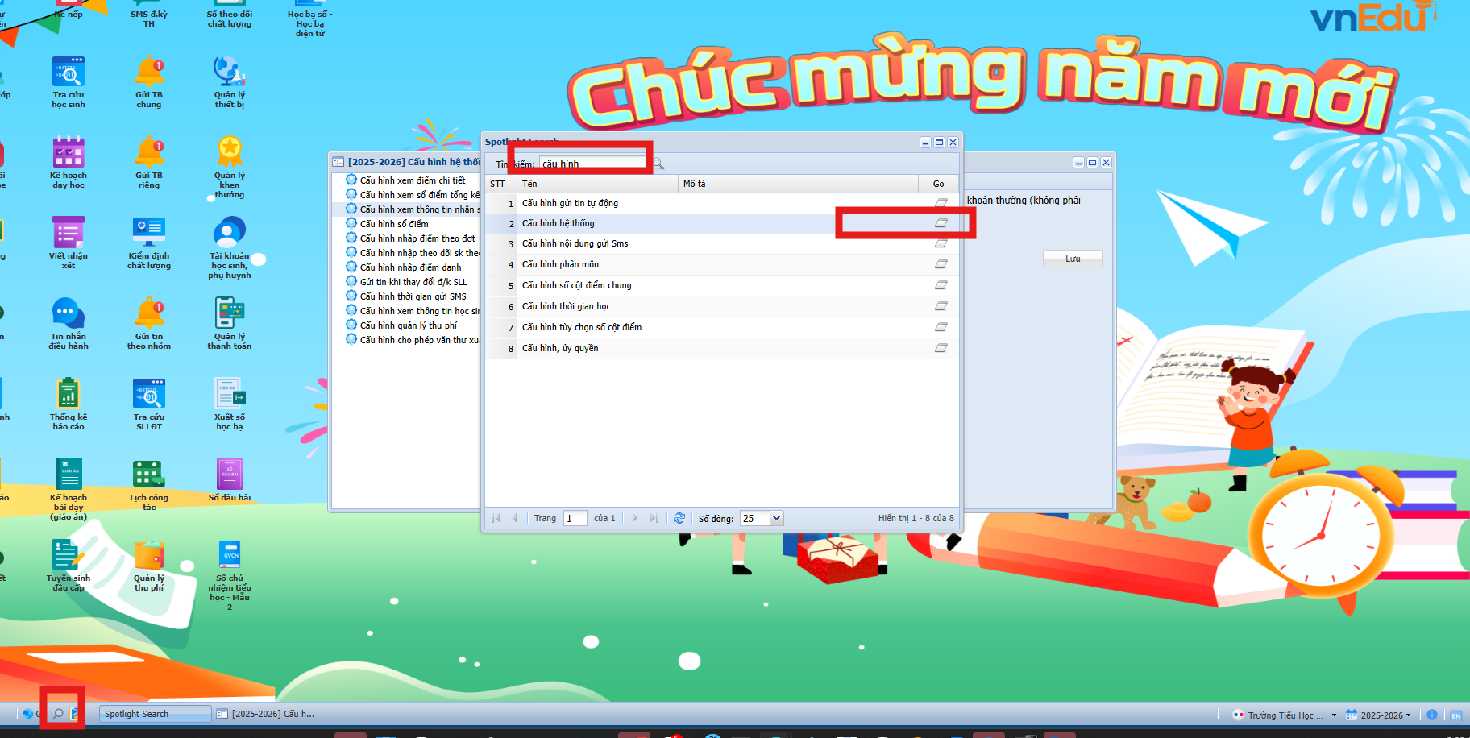
Task: Open the Quản lý thu phí wallet icon
Action: tap(149, 566)
